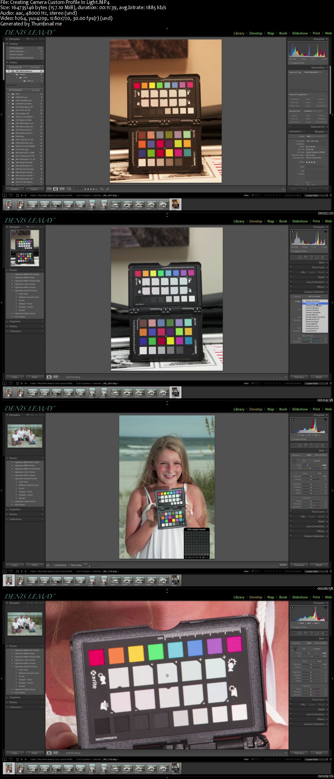Collapse Catalog panel in 00:02:20 frame

7,44
